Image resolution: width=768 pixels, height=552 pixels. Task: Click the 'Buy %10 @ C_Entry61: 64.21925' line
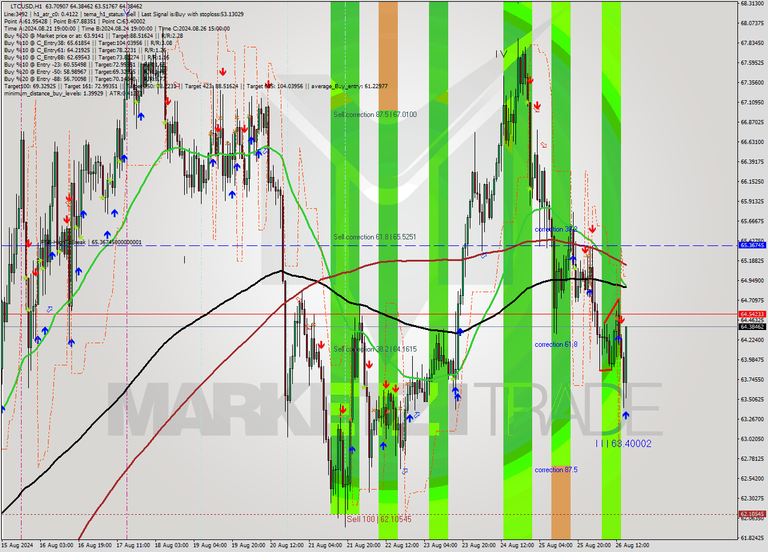(86, 50)
